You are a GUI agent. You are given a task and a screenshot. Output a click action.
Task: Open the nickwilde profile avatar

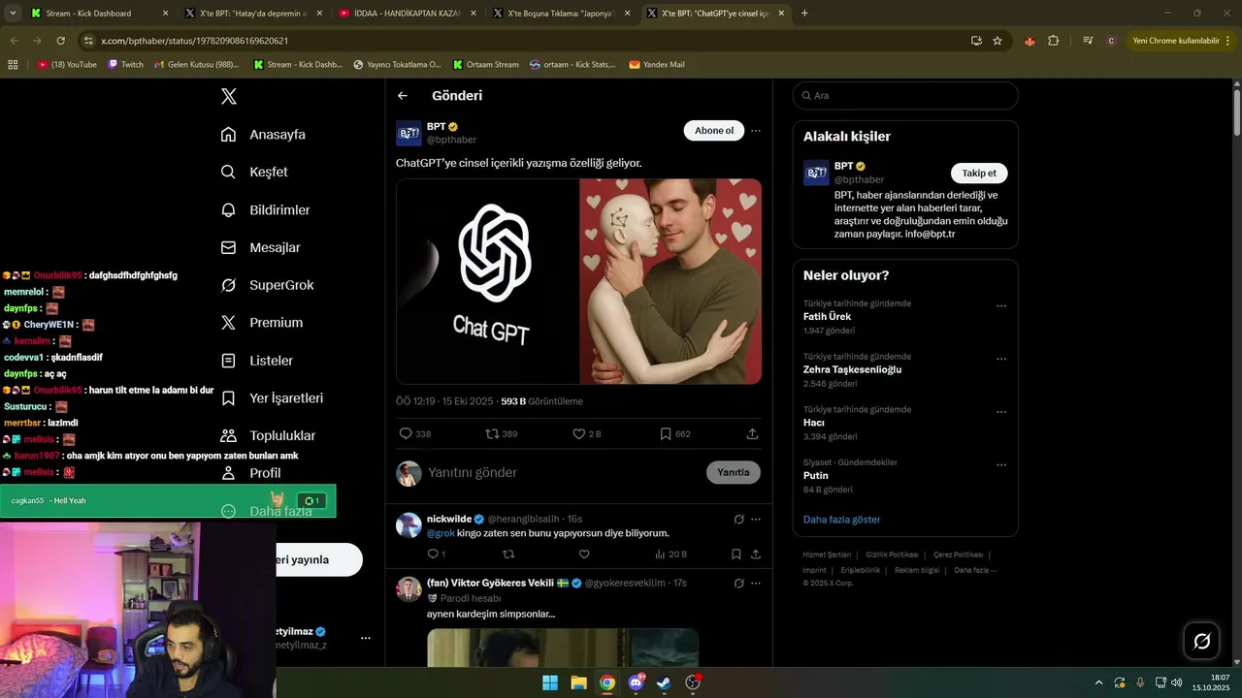pos(409,525)
